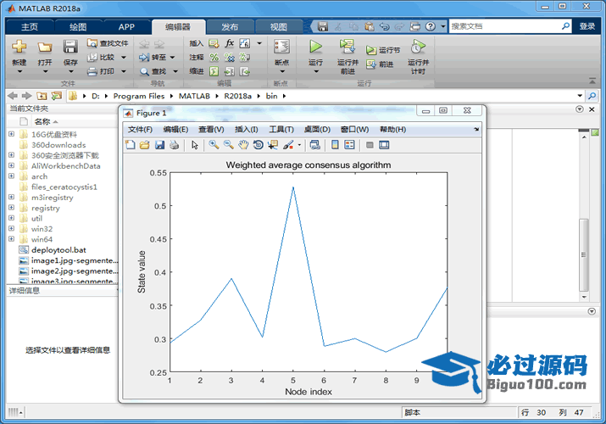This screenshot has height=424, width=606.
Task: Expand the arch folder node
Action: pos(11,176)
